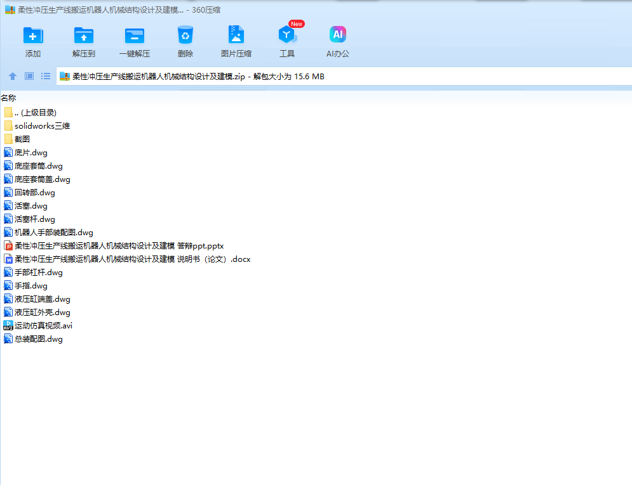Select the file 底座套筒.dwg
The image size is (632, 485).
point(34,165)
